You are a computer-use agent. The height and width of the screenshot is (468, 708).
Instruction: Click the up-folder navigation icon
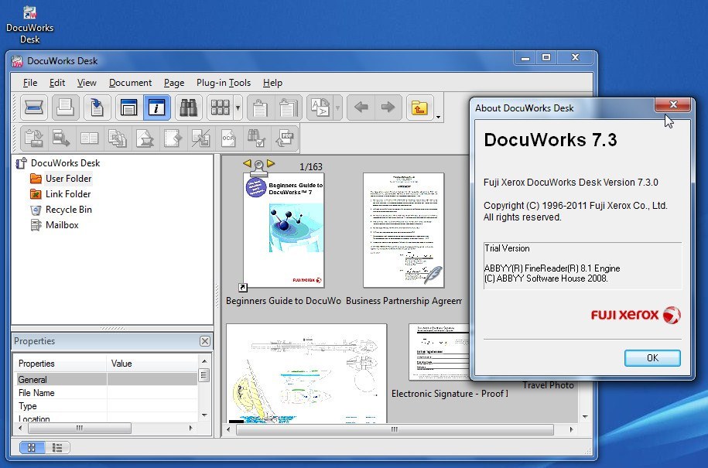point(419,107)
